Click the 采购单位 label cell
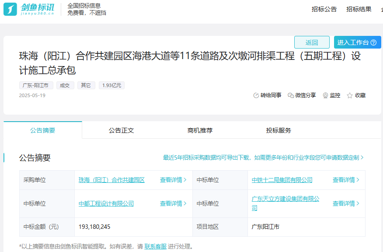This screenshot has width=383, height=252. click(47, 180)
